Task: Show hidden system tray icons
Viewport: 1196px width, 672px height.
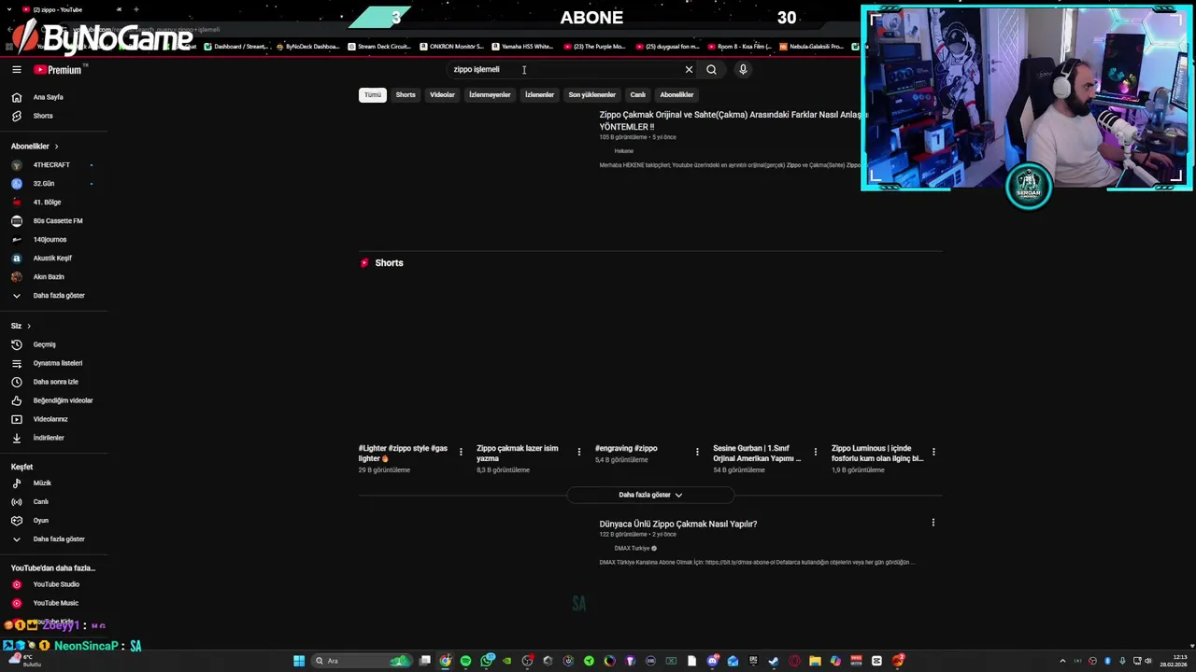Action: 1062,661
